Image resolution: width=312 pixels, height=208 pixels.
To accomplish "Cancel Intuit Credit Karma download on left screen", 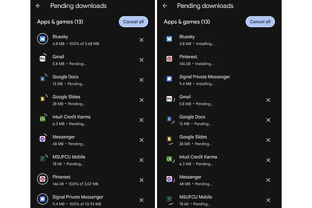I will [x=142, y=120].
